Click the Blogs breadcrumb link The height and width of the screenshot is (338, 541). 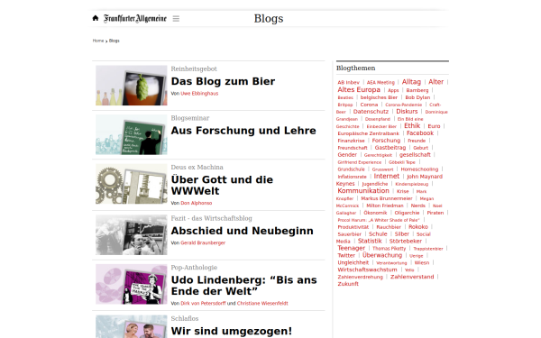coord(115,41)
